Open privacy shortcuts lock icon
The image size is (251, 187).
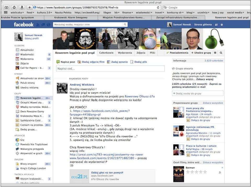(216, 25)
